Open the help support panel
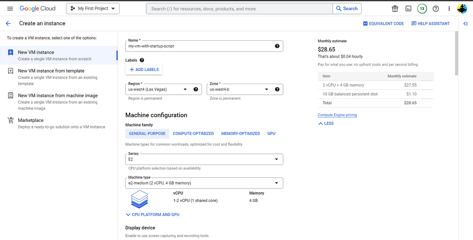The width and height of the screenshot is (473, 240). [435, 8]
